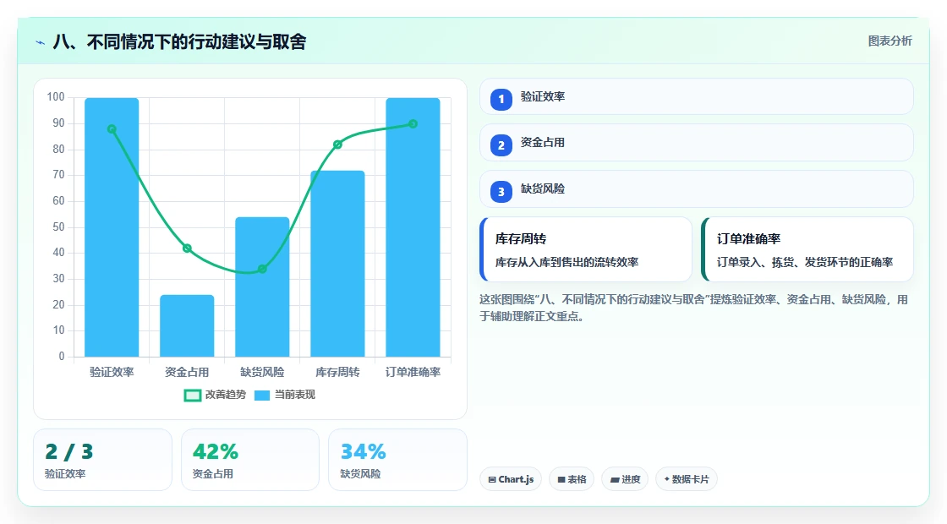Click the lightning icon beside the section title
Viewport: 947px width, 524px height.
click(41, 42)
